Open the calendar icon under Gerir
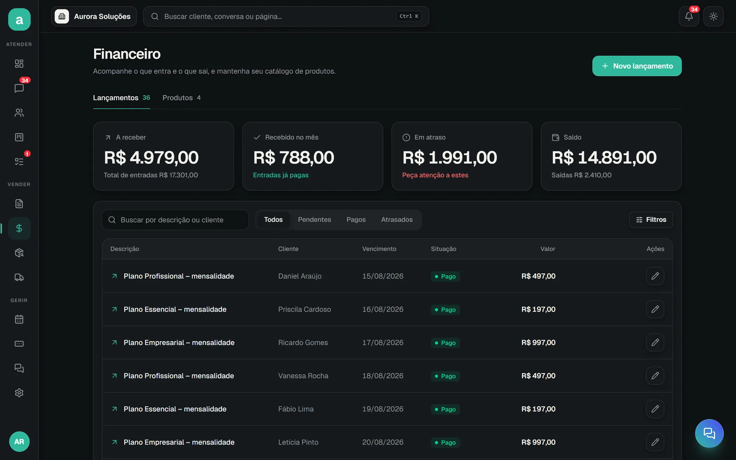The image size is (736, 460). click(x=19, y=319)
